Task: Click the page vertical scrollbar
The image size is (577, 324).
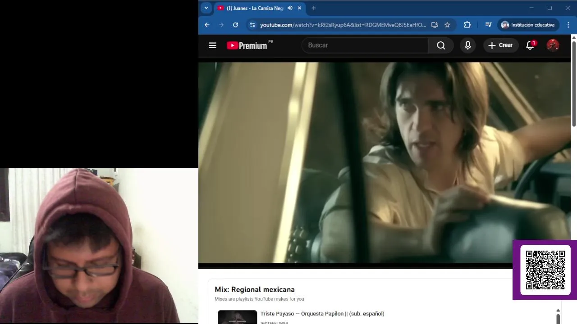Action: (574, 83)
